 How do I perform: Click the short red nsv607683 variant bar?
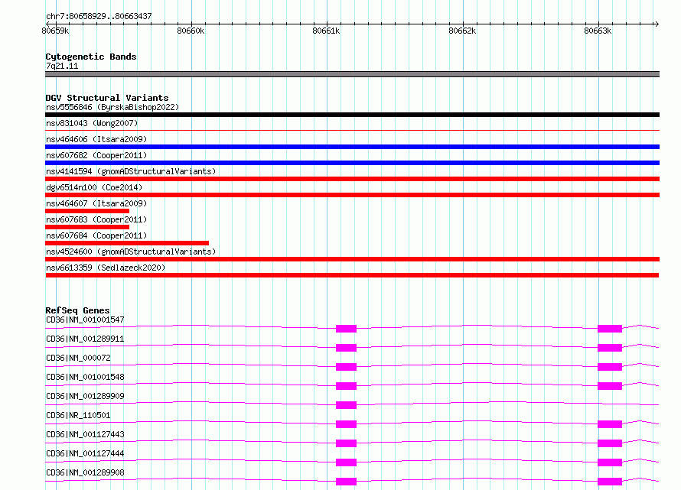[x=87, y=227]
